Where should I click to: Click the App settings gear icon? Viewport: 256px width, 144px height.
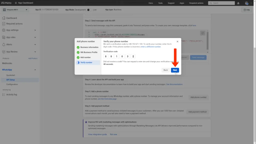[x=3, y=30]
